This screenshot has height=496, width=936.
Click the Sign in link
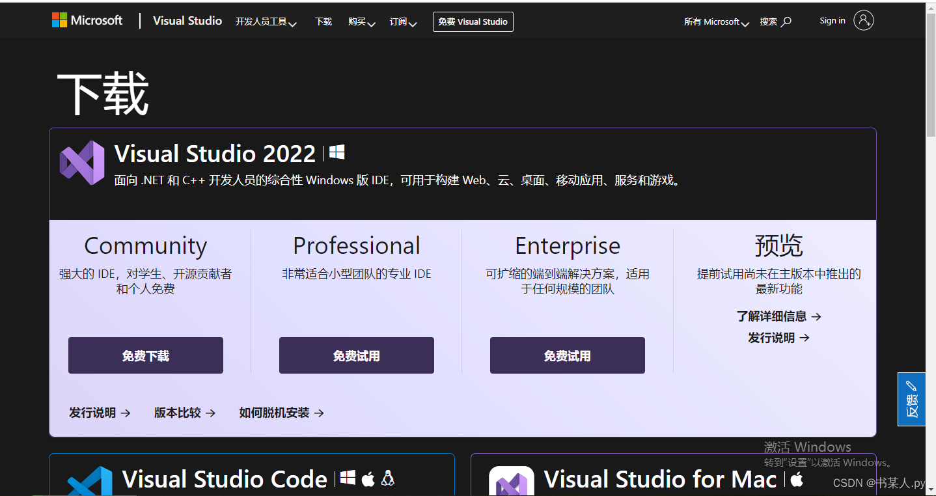pyautogui.click(x=833, y=21)
